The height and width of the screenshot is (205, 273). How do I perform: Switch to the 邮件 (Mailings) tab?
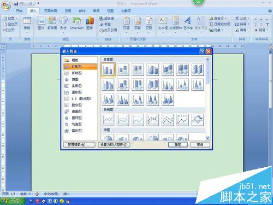[82, 11]
